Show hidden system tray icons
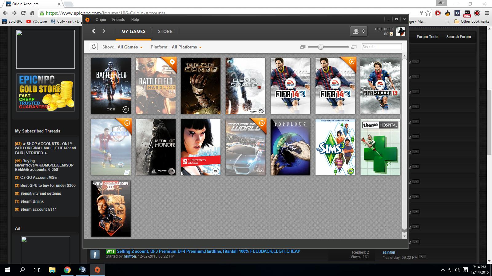The height and width of the screenshot is (276, 492). tap(443, 270)
